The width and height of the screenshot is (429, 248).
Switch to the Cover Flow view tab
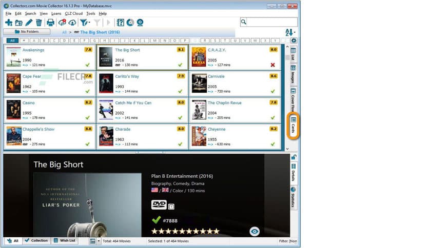pyautogui.click(x=293, y=99)
